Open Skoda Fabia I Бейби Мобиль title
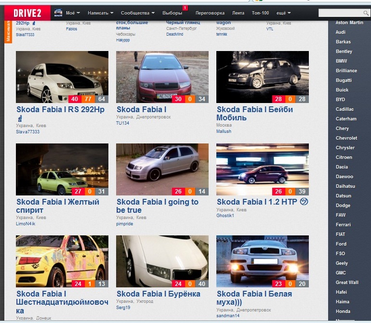Image resolution: width=371 pixels, height=323 pixels. tap(254, 114)
